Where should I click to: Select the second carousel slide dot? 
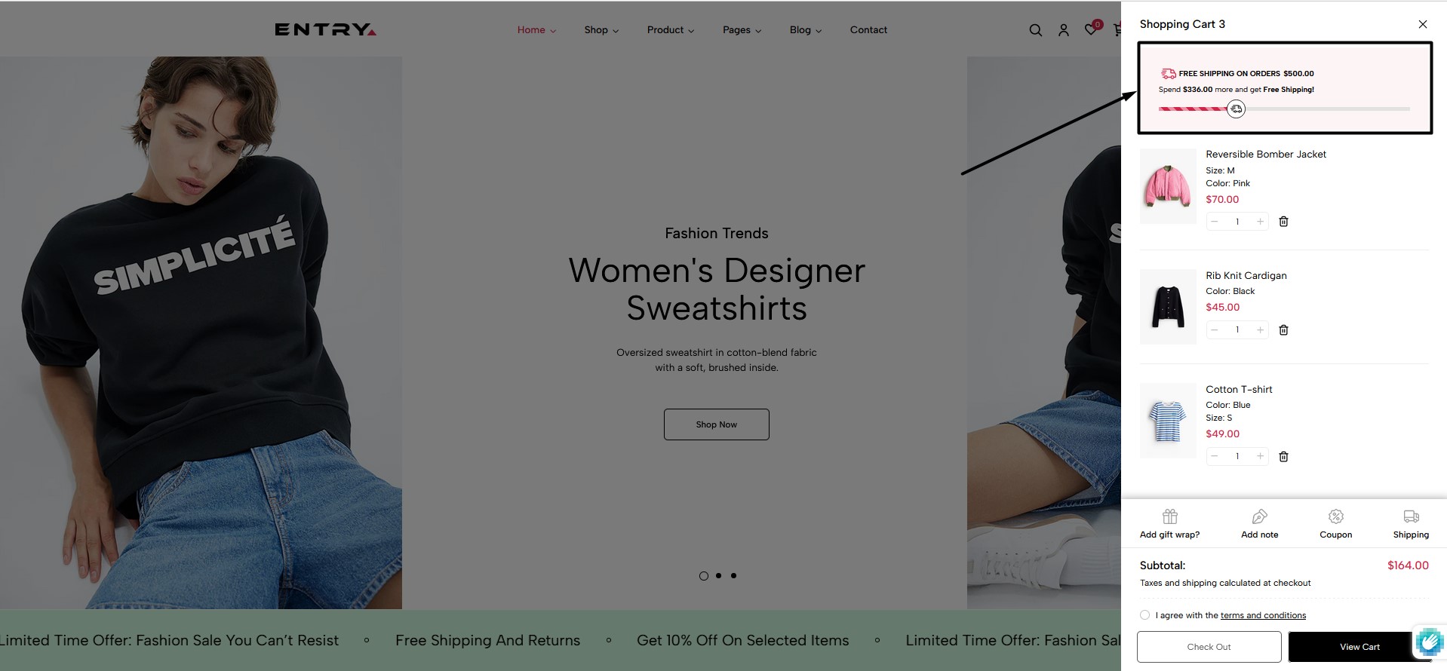point(718,576)
